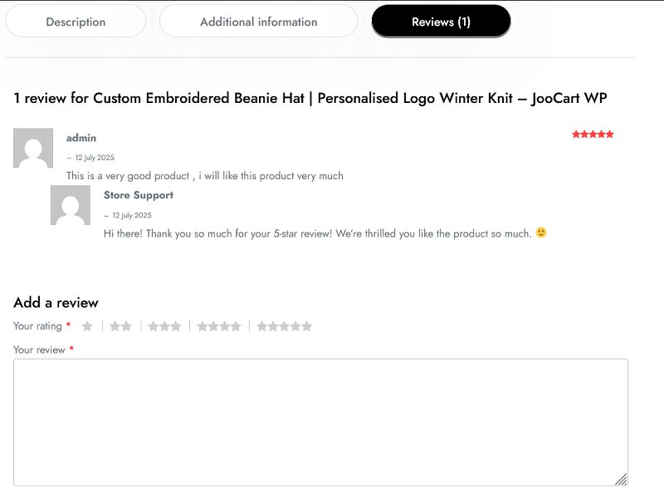Image resolution: width=664 pixels, height=498 pixels.
Task: Select the 2-star rating option
Action: (x=120, y=326)
